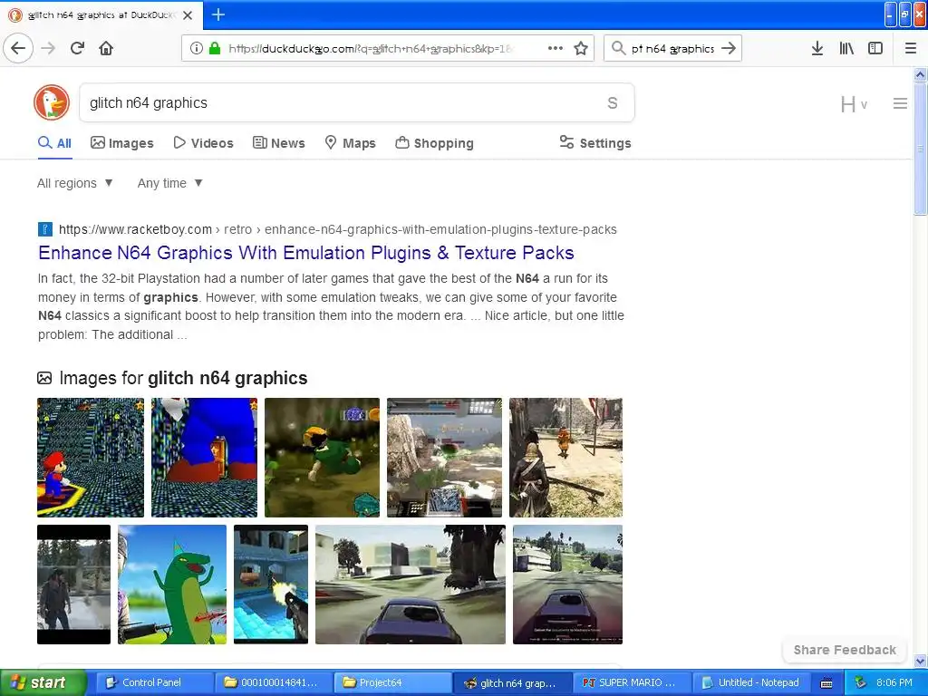Switch to Untitled - Notepad taskbar window

tap(751, 682)
